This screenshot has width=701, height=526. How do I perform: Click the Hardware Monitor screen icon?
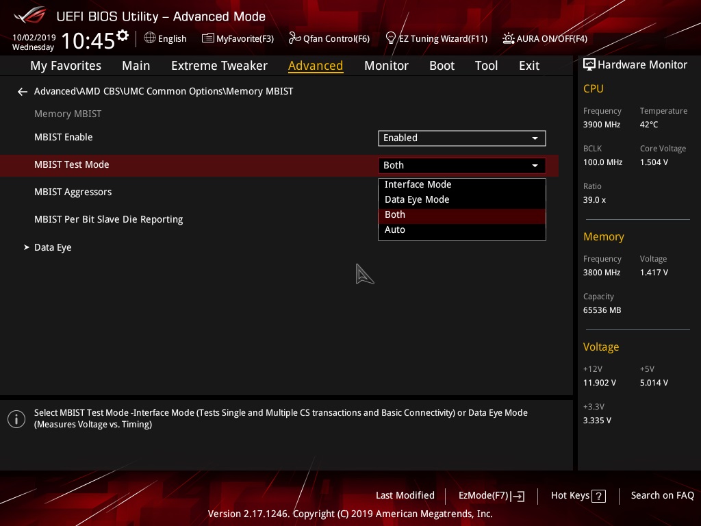pyautogui.click(x=589, y=65)
